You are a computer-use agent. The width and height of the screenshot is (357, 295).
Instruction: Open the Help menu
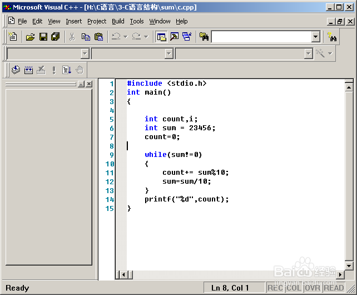(182, 21)
